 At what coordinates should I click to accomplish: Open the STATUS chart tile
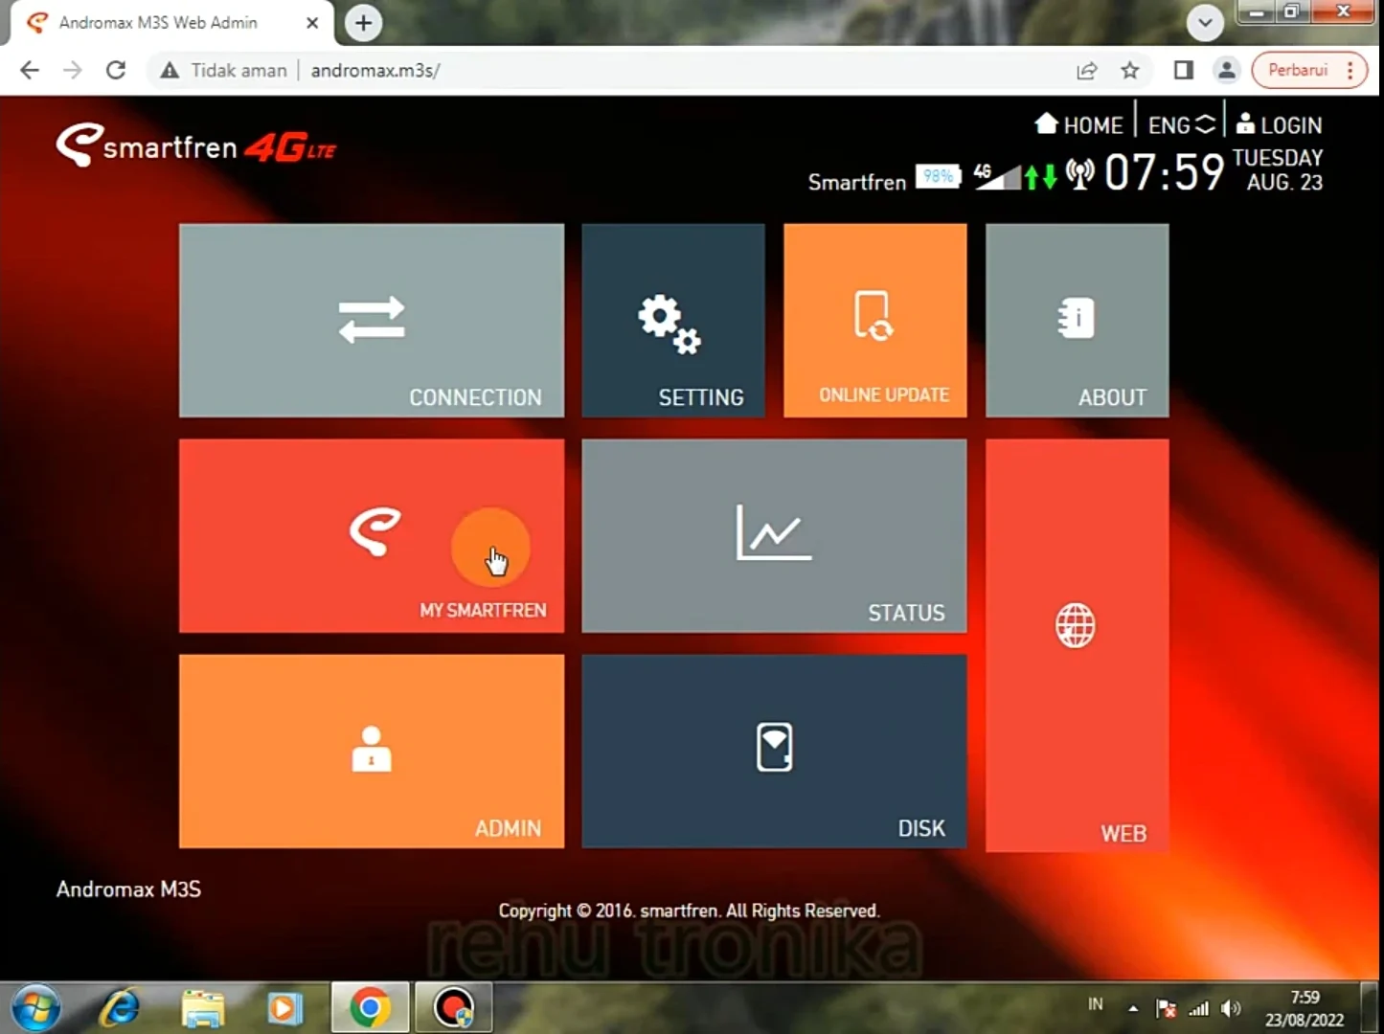coord(774,536)
